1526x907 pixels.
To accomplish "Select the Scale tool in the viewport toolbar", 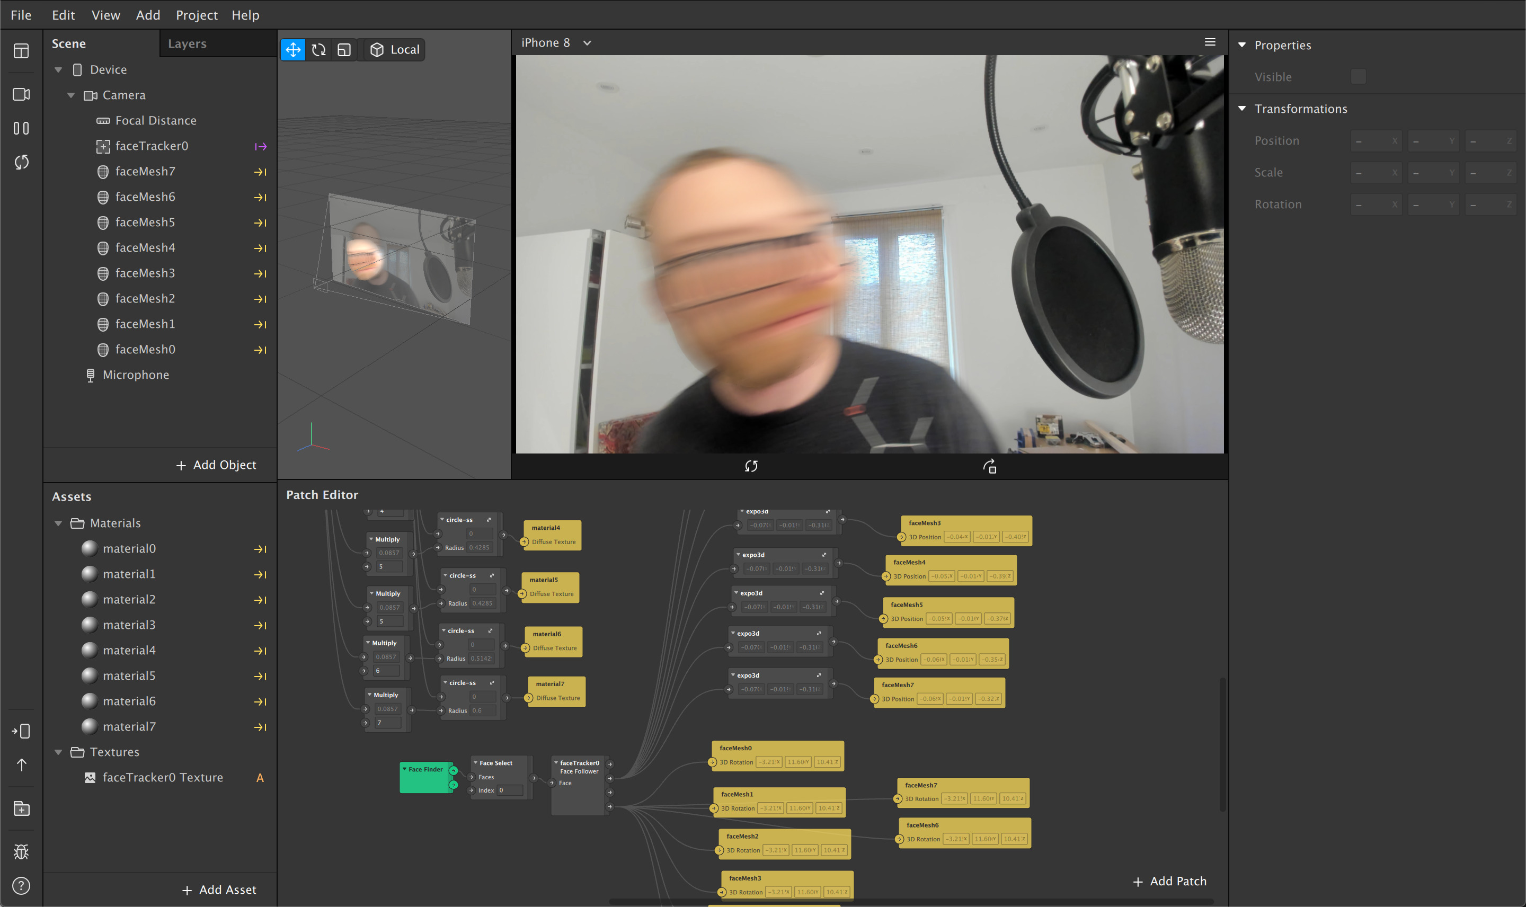I will (x=343, y=49).
